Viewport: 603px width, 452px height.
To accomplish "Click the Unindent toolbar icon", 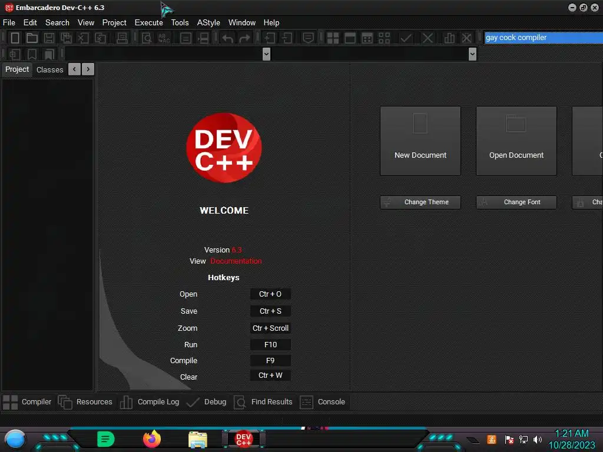I will [287, 38].
